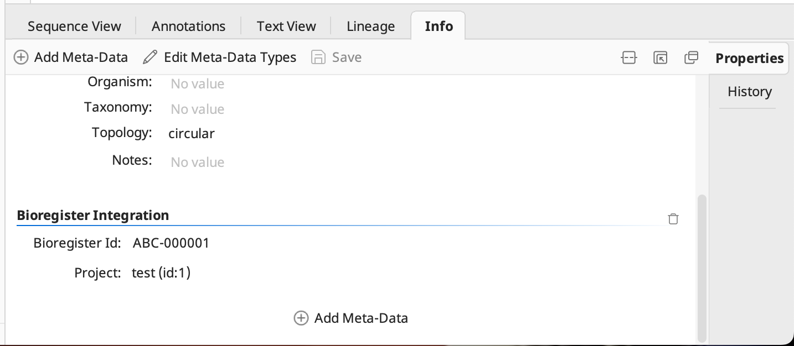
Task: Select the Text View tab
Action: [x=286, y=26]
